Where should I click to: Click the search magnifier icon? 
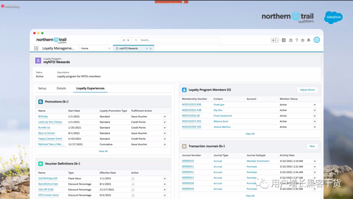(136, 40)
